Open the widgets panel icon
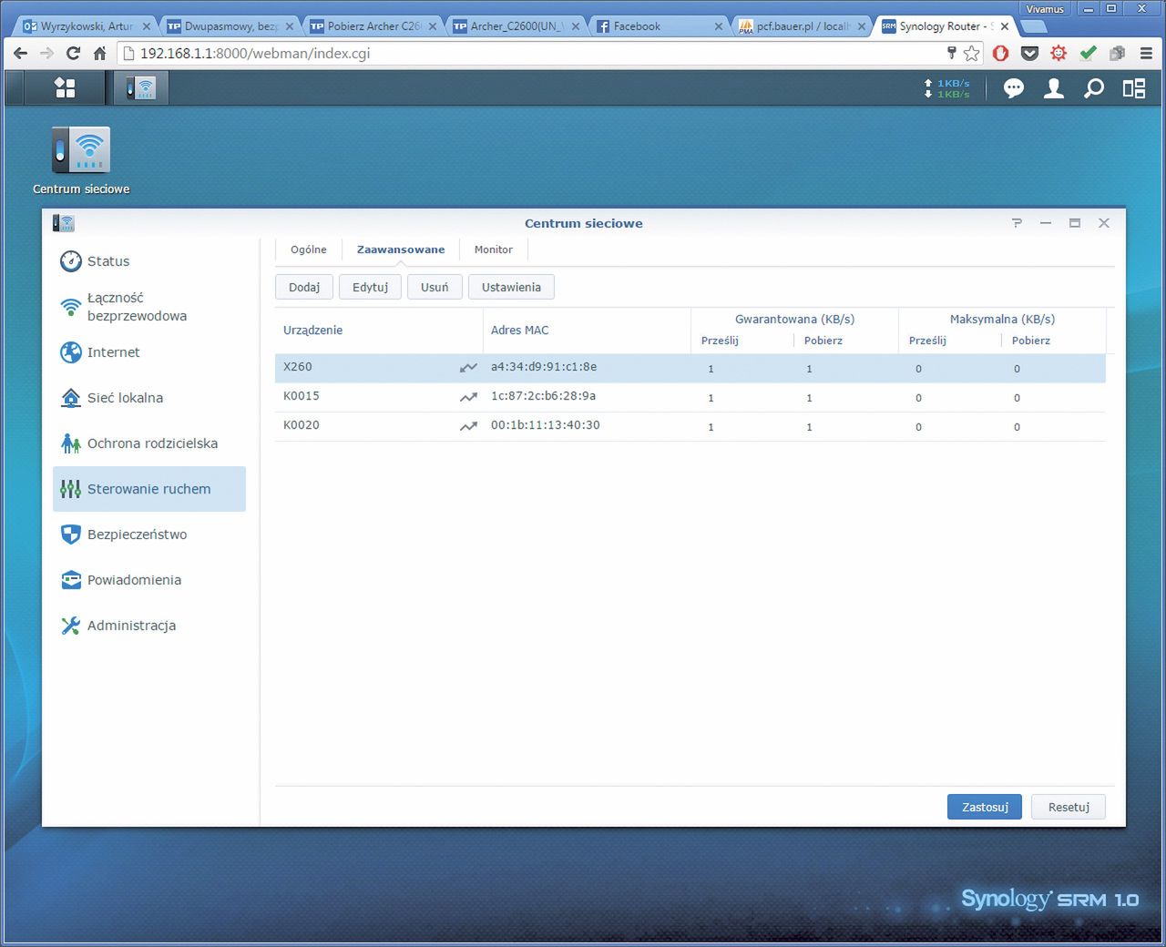The width and height of the screenshot is (1166, 947). tap(1134, 88)
